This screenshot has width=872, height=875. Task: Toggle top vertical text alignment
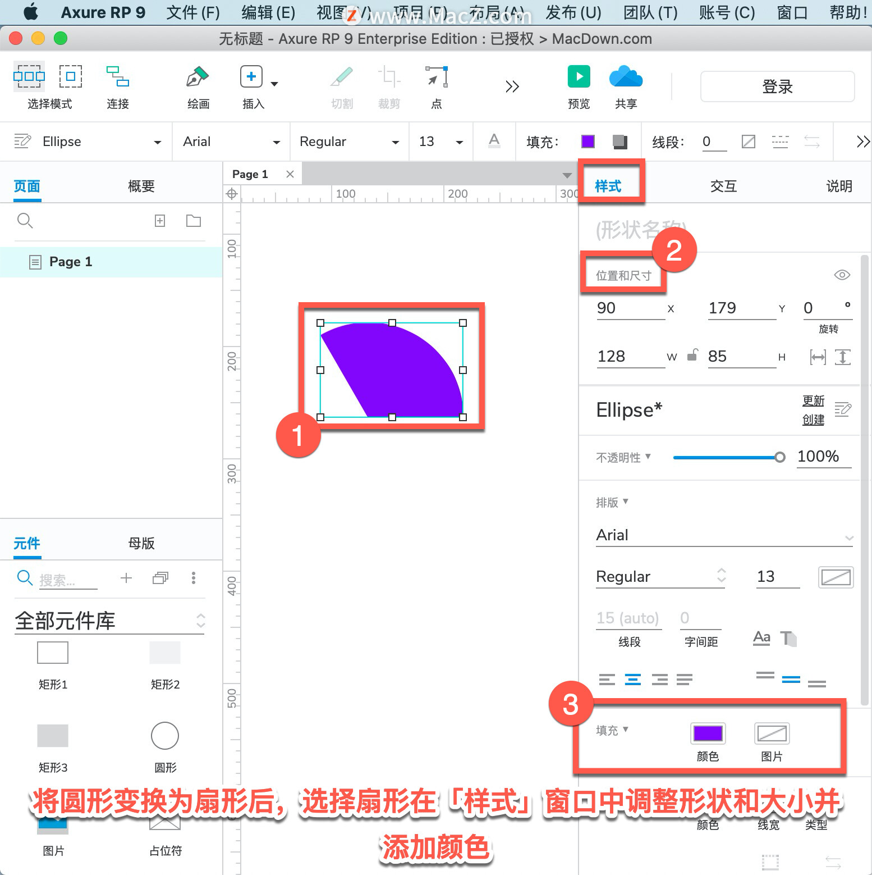[765, 676]
